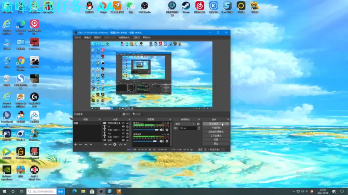
Task: Mute the desktop audio speaker
Action: 161,141
